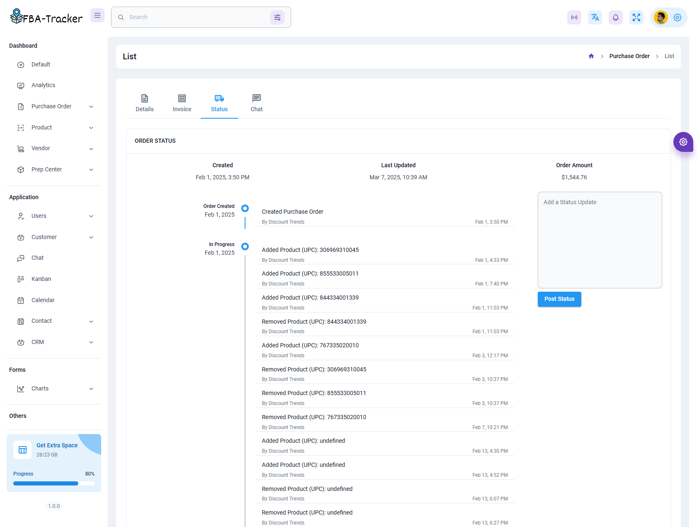Toggle the sidebar hamburger menu
The height and width of the screenshot is (527, 697).
click(x=97, y=15)
